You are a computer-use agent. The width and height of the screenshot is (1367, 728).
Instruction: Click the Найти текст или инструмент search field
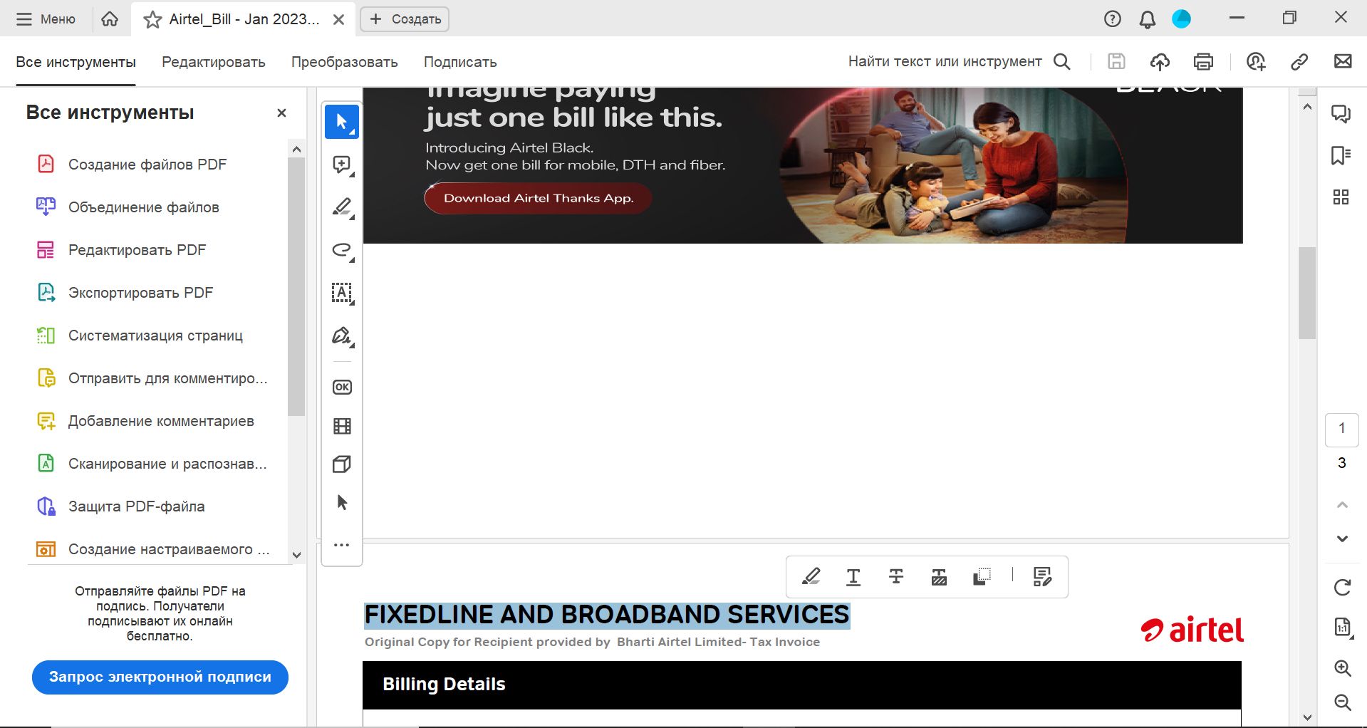pyautogui.click(x=959, y=62)
